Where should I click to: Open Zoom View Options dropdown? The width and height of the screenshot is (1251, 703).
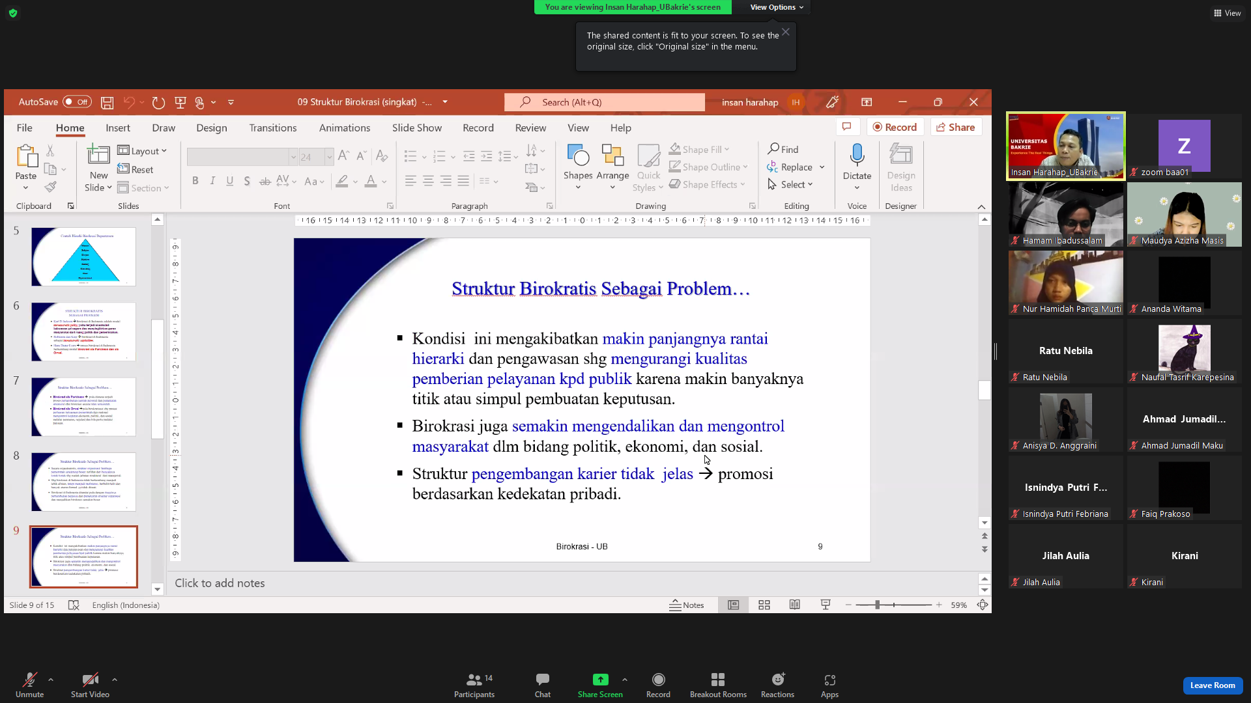point(777,7)
